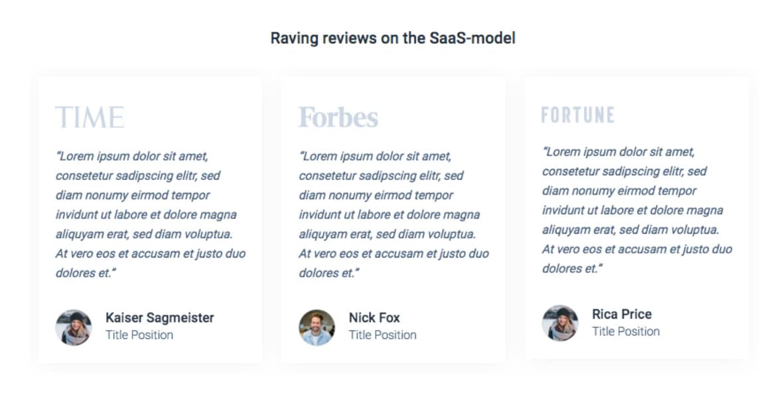The width and height of the screenshot is (779, 399).
Task: Click the quote text in FORTUNE card
Action: coord(637,210)
